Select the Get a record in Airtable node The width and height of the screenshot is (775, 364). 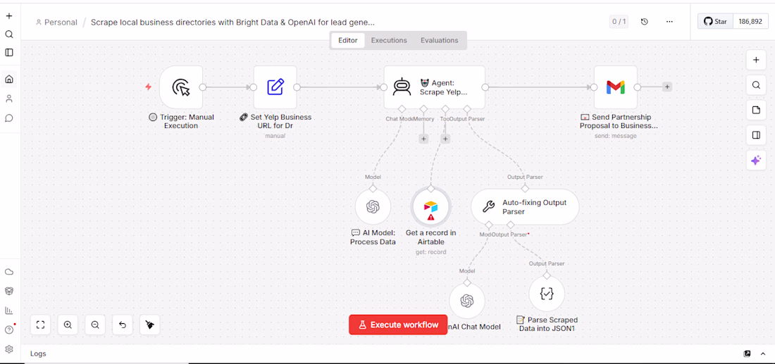(430, 207)
